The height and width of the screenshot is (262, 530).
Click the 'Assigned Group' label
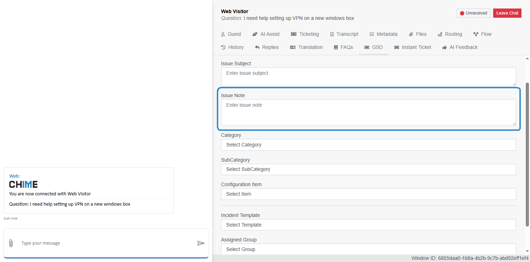(239, 240)
